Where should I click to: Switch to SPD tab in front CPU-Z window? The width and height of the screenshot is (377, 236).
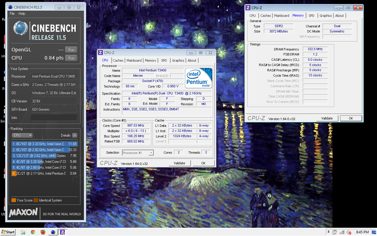[x=164, y=60]
